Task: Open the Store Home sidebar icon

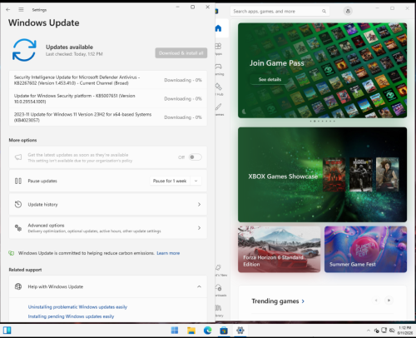Action: [219, 28]
